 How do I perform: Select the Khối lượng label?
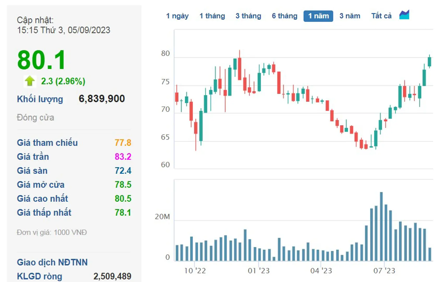click(x=40, y=99)
